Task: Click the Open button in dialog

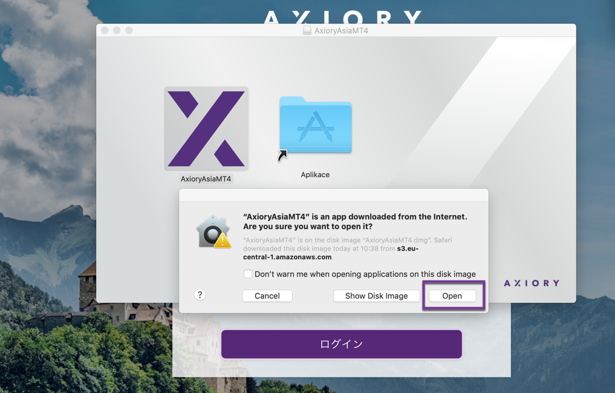Action: tap(452, 296)
